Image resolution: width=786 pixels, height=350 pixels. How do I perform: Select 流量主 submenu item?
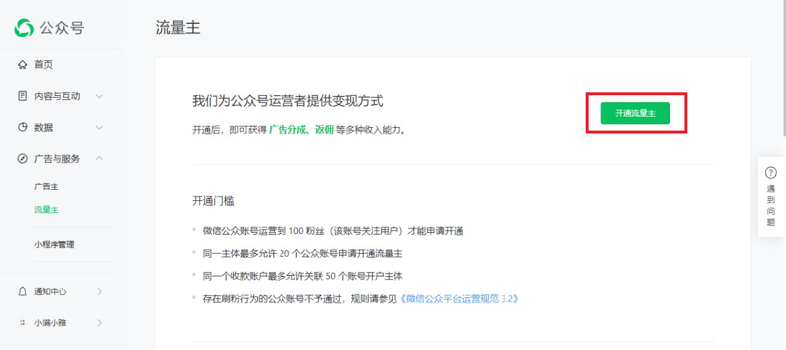[46, 209]
